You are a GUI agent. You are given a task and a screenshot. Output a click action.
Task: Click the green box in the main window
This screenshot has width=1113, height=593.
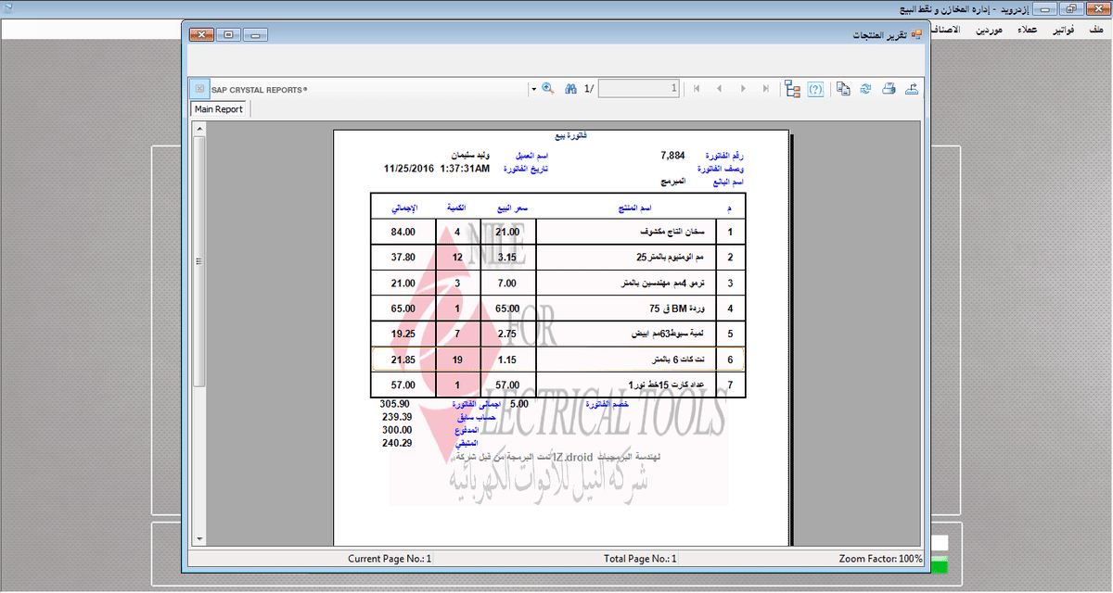click(x=940, y=566)
